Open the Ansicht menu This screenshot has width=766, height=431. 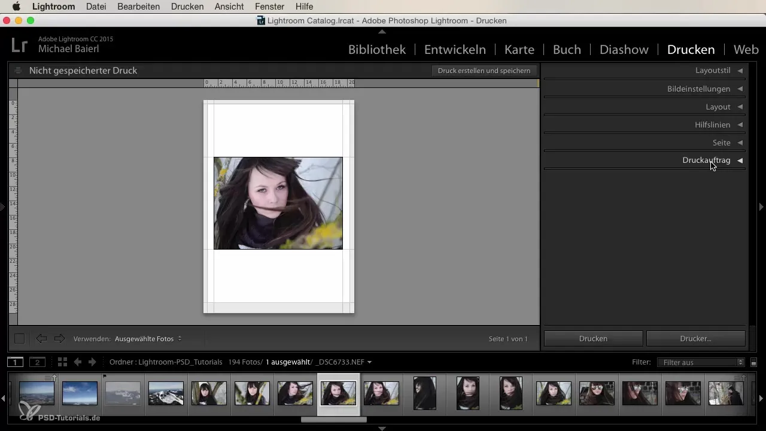pos(229,7)
